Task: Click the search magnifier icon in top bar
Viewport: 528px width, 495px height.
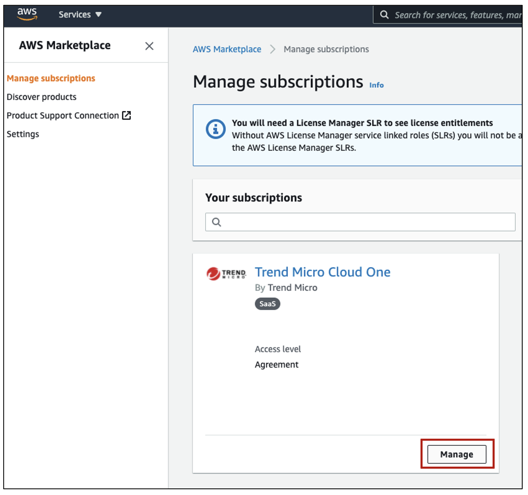Action: point(384,15)
